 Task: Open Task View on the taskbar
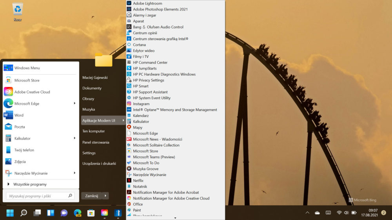click(37, 213)
